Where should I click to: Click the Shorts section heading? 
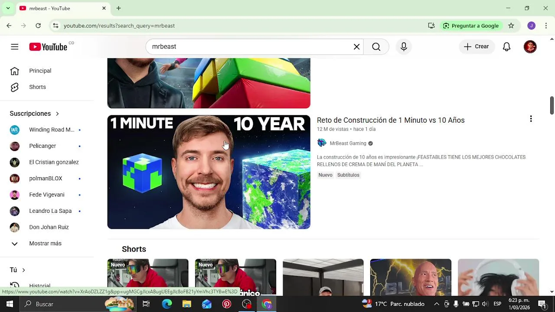pyautogui.click(x=134, y=249)
